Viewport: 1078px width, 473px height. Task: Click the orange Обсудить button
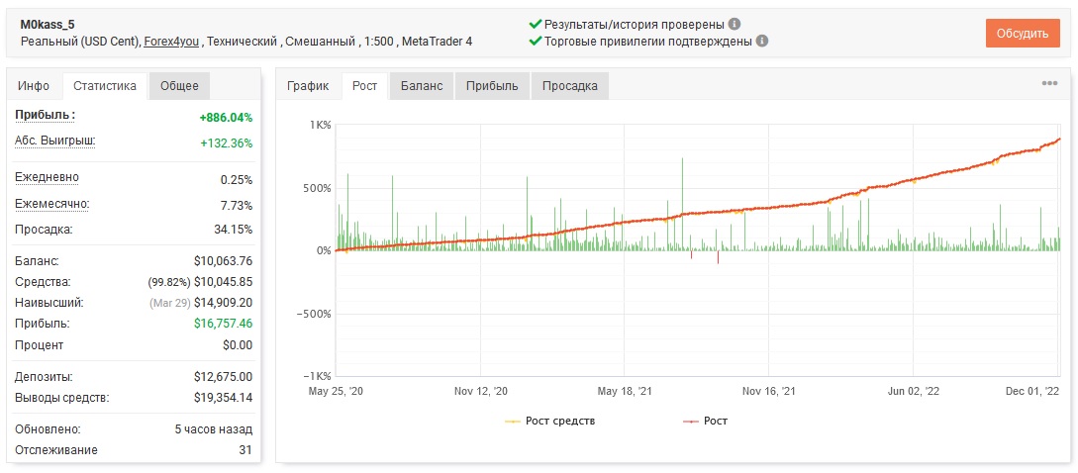pyautogui.click(x=1023, y=33)
